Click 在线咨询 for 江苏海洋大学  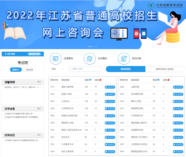[x=110, y=144]
